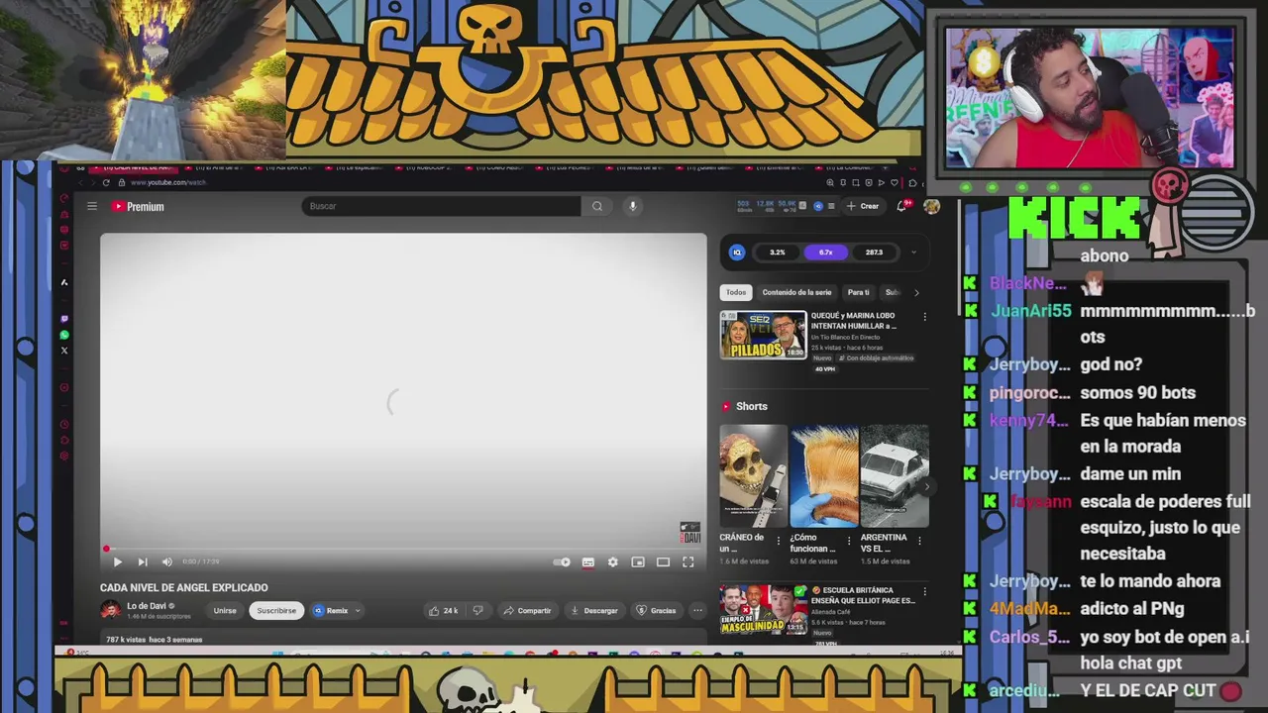Click the Buscar search field
Viewport: 1268px width, 713px height.
(x=441, y=206)
